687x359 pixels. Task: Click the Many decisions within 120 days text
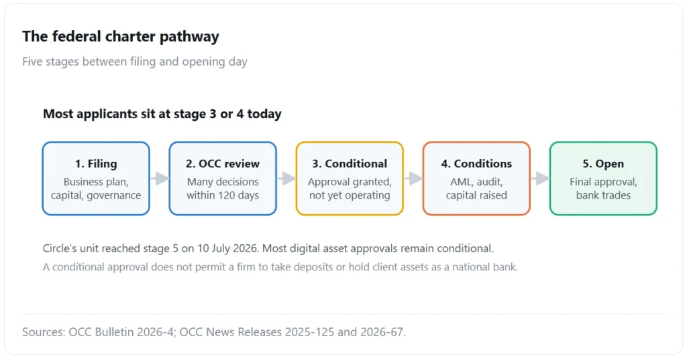(223, 189)
